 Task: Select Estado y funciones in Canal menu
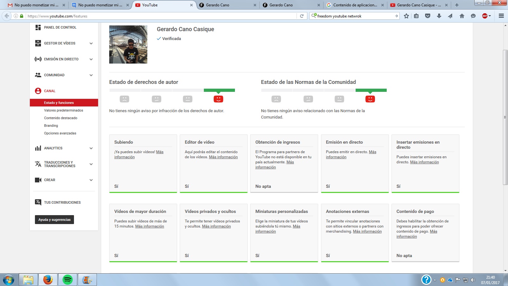pos(64,103)
